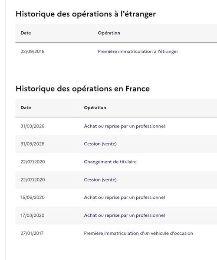Image resolution: width=217 pixels, height=260 pixels.
Task: Select Achat ou reprise dated 16/06/2020
Action: 125,198
